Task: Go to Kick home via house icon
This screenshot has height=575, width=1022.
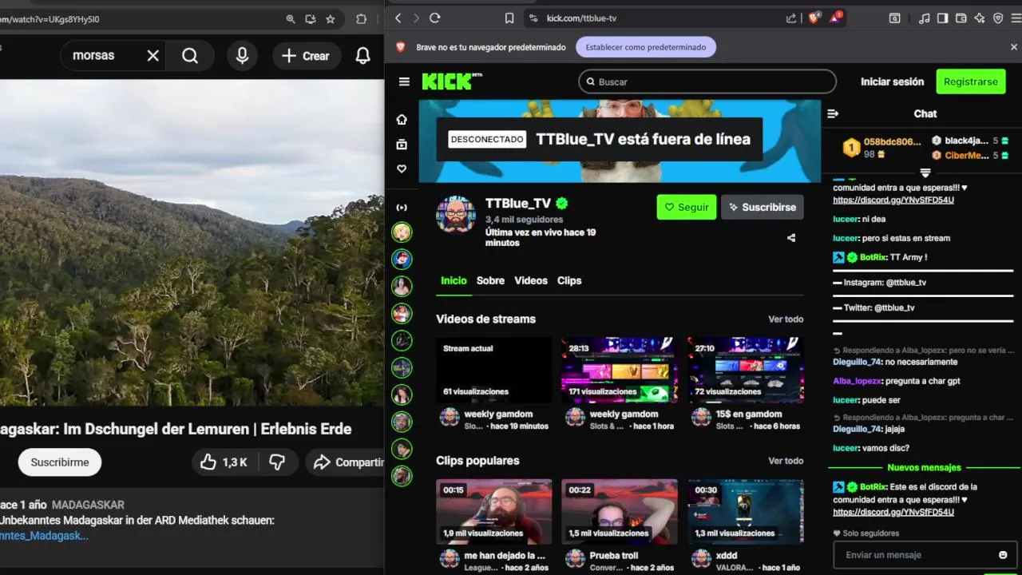Action: tap(402, 119)
